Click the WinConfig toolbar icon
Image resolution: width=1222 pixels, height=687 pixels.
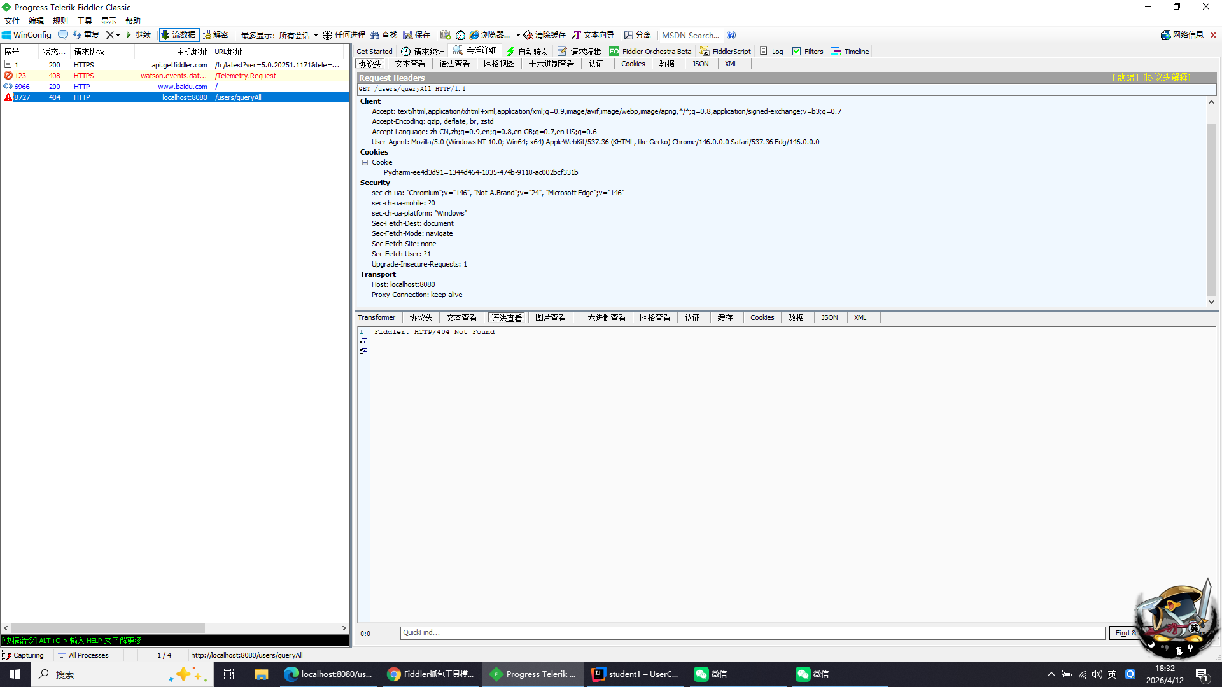click(x=7, y=35)
